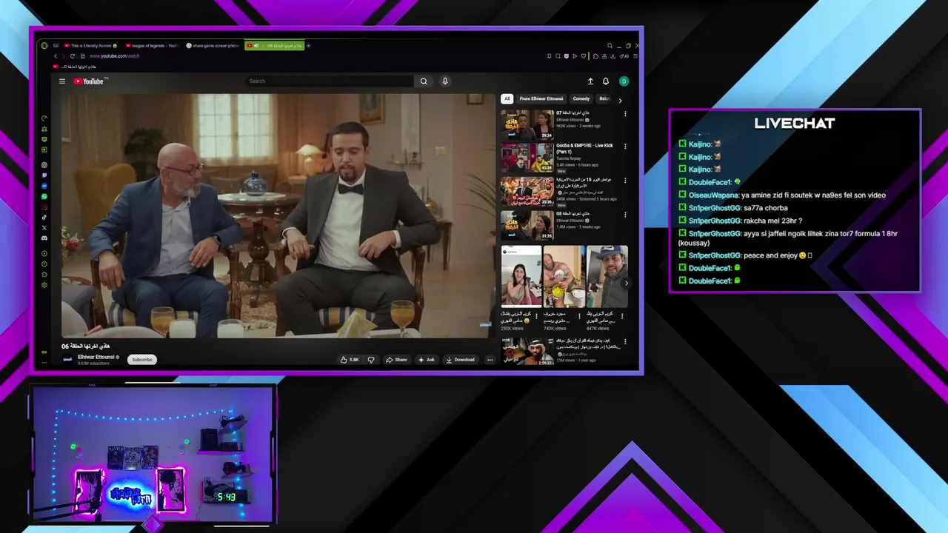Click the YouTube search input field
The image size is (948, 533).
(330, 81)
